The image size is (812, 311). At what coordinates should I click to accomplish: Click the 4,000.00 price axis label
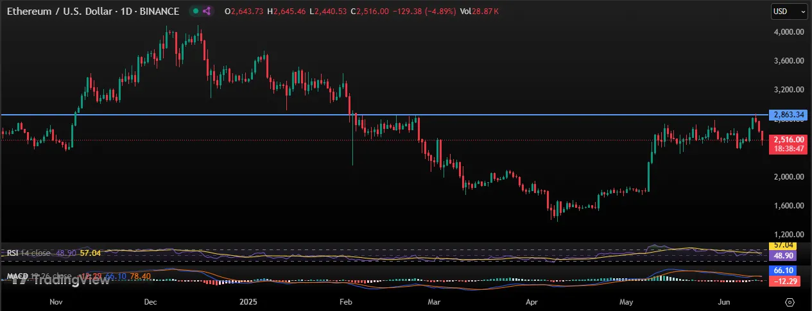(789, 31)
